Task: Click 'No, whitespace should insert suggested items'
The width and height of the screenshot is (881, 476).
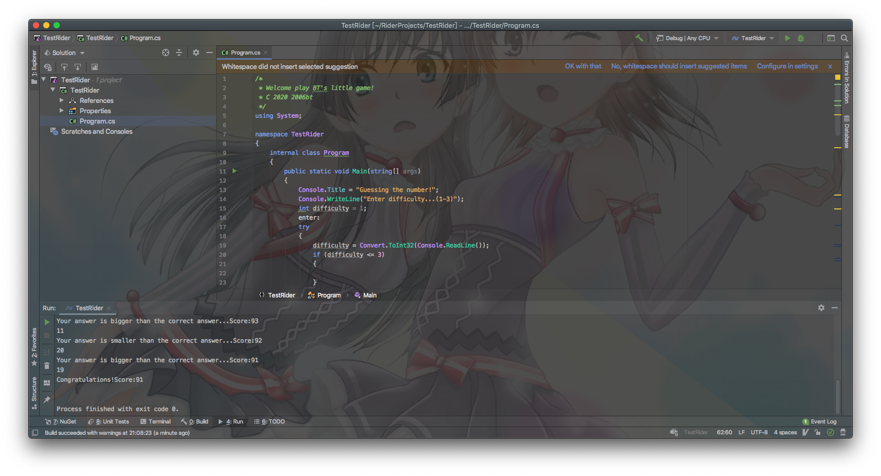Action: point(679,66)
